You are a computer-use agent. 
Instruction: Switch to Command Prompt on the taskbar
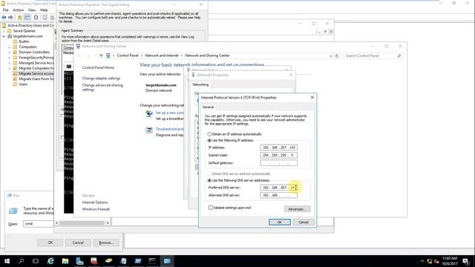click(152, 261)
